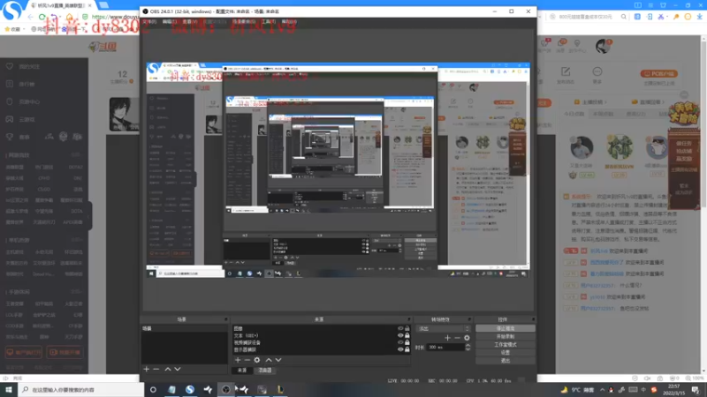Viewport: 707px width, 397px height.
Task: Click Windows taskbar search box
Action: (x=81, y=390)
